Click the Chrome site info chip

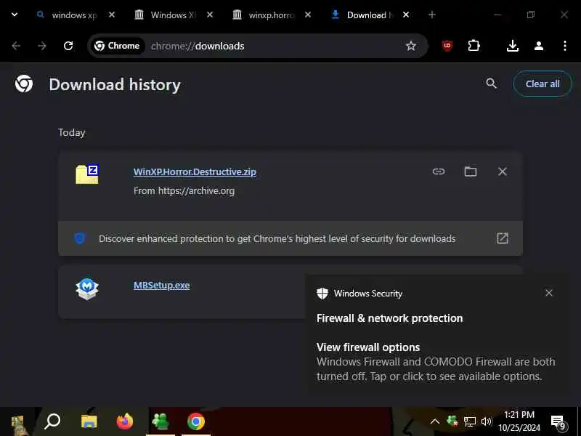click(117, 46)
